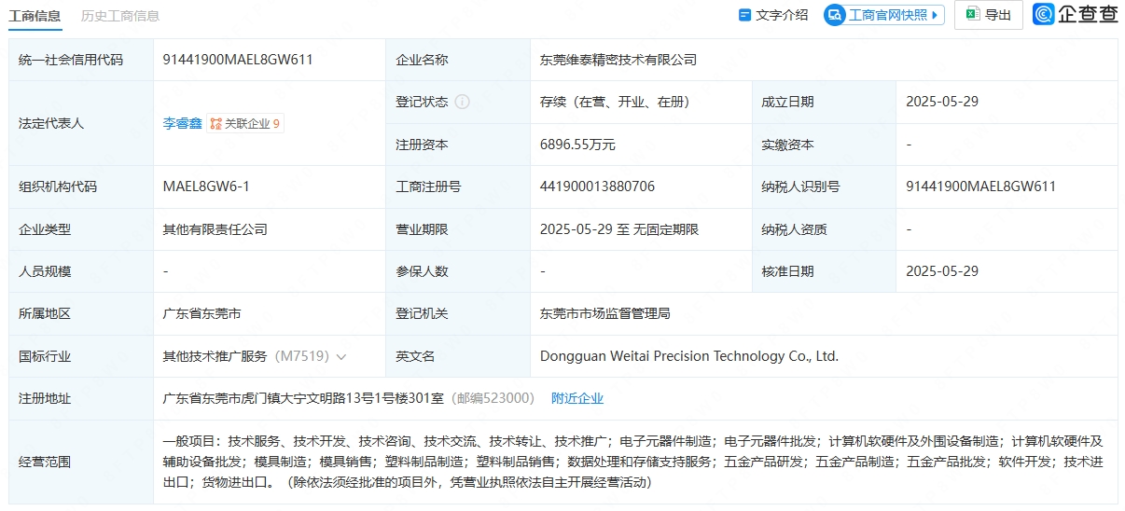Click the registered address text
This screenshot has width=1125, height=511.
(303, 398)
